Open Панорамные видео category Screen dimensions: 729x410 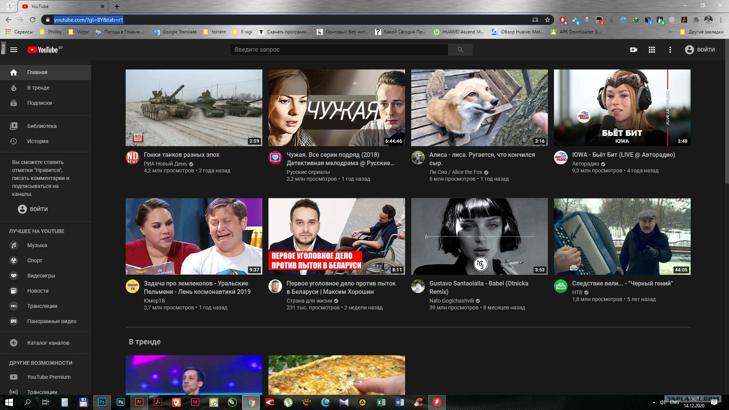46,321
